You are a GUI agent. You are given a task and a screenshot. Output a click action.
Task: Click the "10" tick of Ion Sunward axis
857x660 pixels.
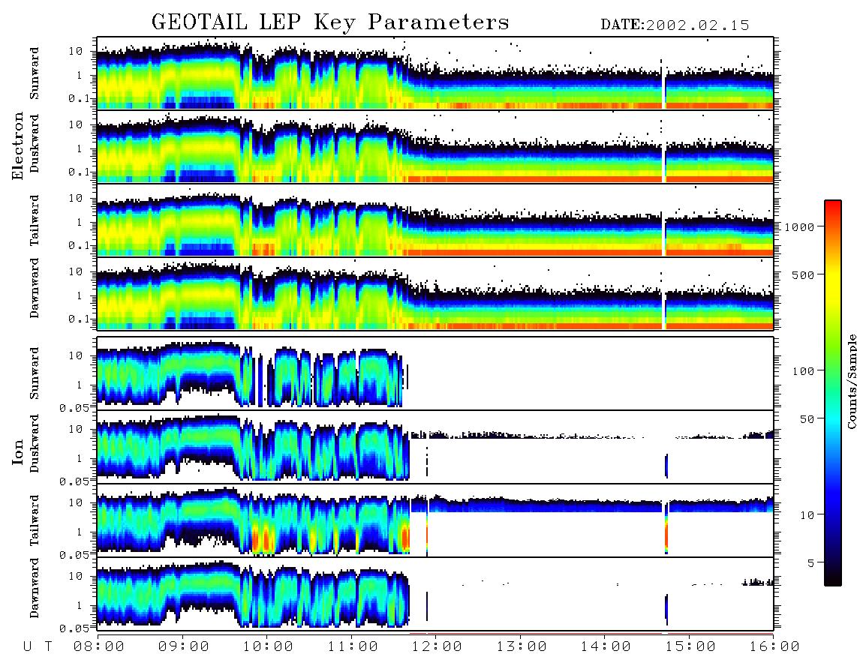tap(76, 355)
